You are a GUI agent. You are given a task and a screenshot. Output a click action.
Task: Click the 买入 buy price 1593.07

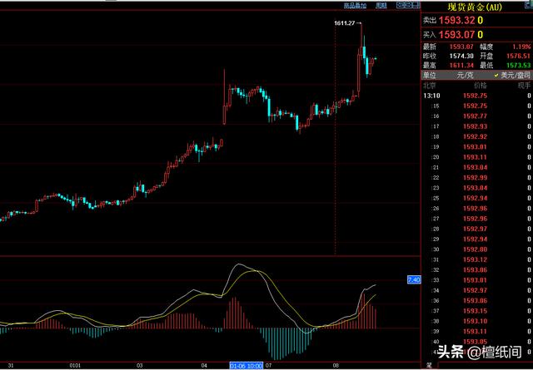pyautogui.click(x=461, y=34)
